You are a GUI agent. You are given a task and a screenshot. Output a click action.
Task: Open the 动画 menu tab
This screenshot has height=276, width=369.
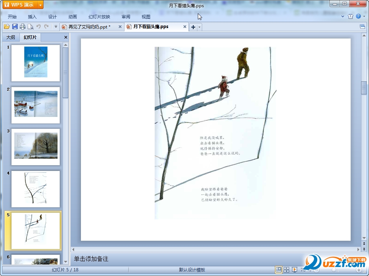[x=73, y=17]
